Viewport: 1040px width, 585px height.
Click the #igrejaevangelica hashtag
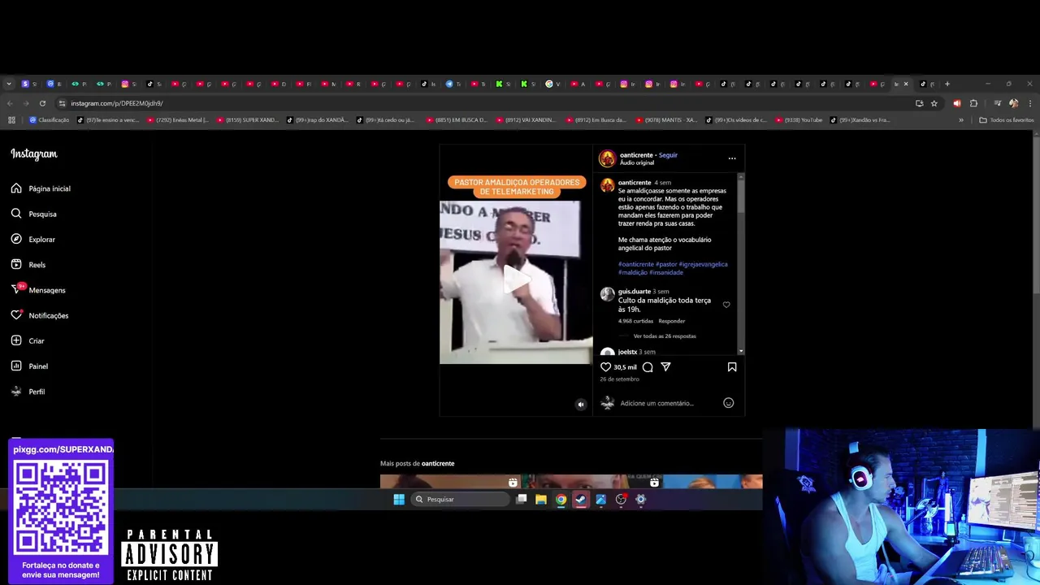704,264
